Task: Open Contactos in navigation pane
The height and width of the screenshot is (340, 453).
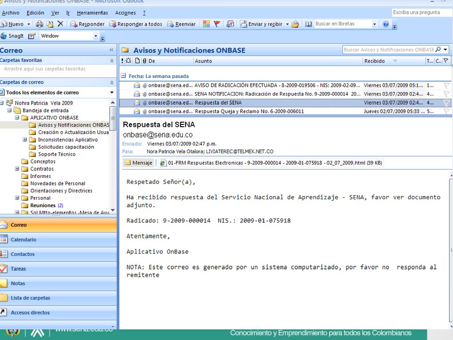Action: click(58, 254)
